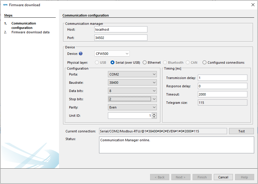Edit the Host field containing localhost

[121, 29]
